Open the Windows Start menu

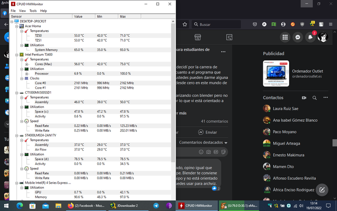(6, 206)
